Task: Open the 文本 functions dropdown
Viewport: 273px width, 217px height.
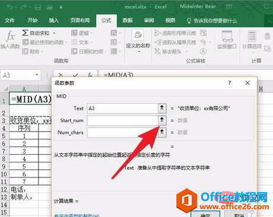Action: coord(82,42)
